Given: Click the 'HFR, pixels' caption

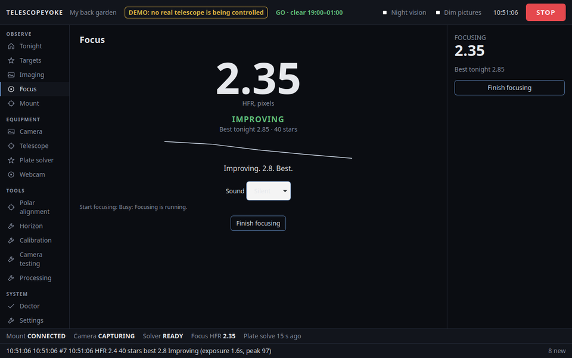Looking at the screenshot, I should pyautogui.click(x=258, y=103).
